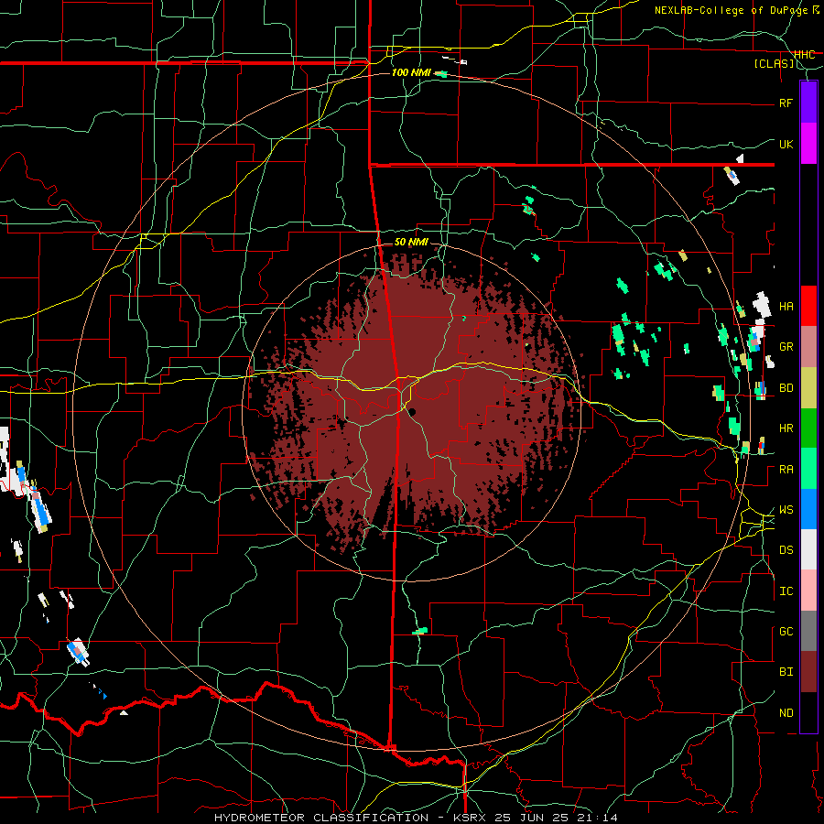824x824 pixels.
Task: Click the HHC product code text
Action: 804,54
